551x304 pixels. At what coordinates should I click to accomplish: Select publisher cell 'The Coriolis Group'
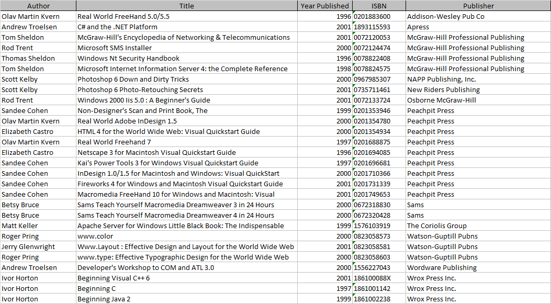478,226
